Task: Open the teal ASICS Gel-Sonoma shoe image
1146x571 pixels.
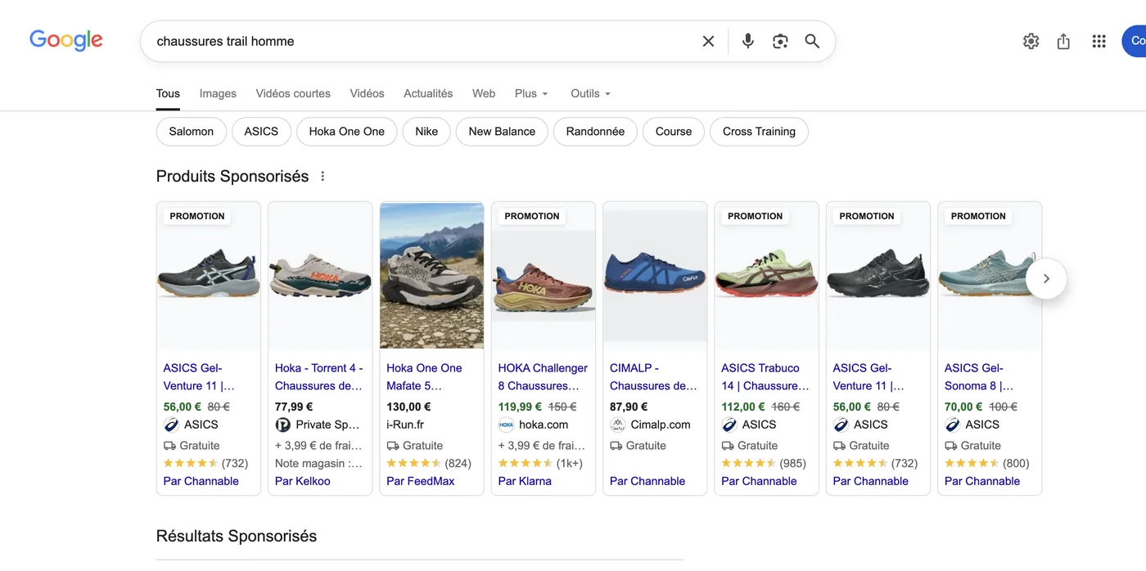Action: (990, 276)
